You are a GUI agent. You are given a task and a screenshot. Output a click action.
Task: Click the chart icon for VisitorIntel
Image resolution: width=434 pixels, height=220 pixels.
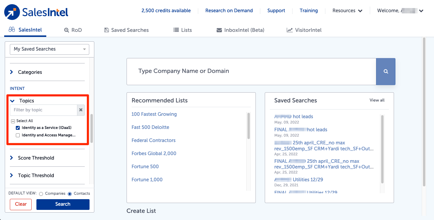tap(290, 30)
